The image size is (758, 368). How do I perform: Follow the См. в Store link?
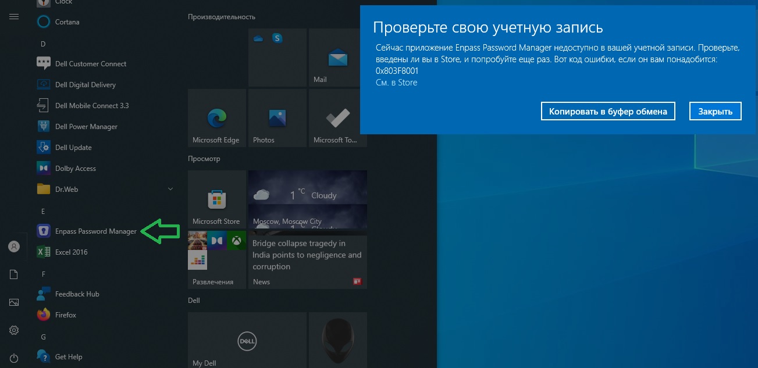tap(397, 83)
